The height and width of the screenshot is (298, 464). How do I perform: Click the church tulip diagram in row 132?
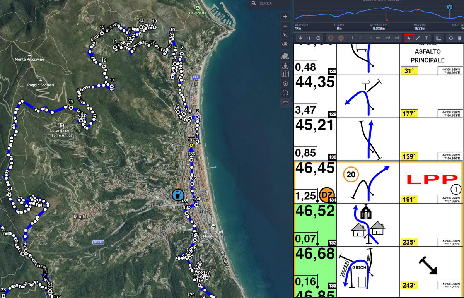tap(368, 225)
